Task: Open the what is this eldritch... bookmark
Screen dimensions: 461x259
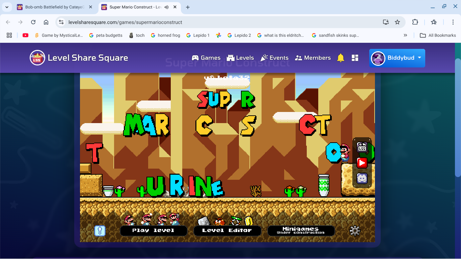Action: (x=280, y=35)
